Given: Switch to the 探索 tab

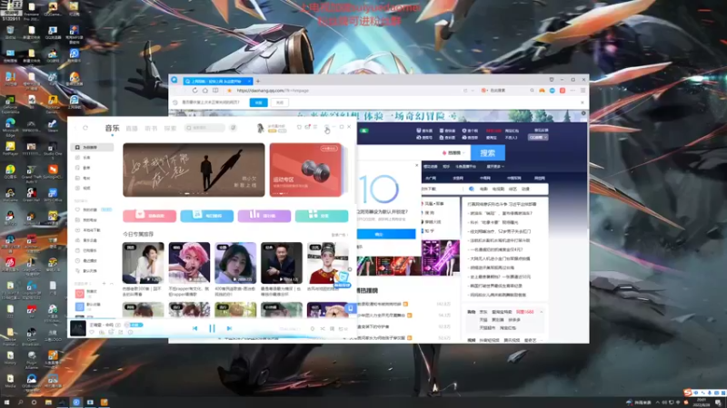Looking at the screenshot, I should 170,128.
